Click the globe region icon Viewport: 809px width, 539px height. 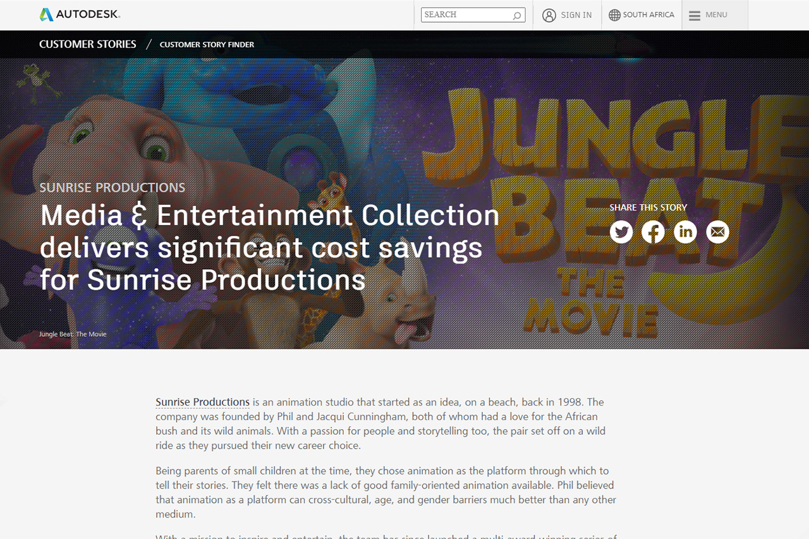(614, 15)
